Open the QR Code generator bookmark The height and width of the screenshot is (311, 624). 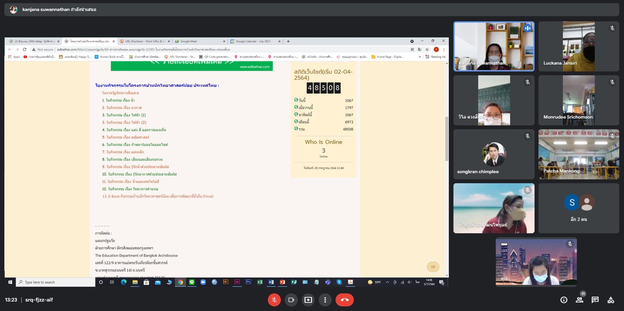(215, 57)
